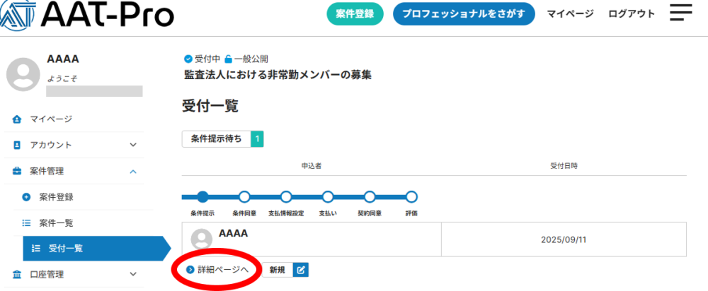
Task: Click プロフェッショナルをさがす button
Action: click(x=464, y=13)
